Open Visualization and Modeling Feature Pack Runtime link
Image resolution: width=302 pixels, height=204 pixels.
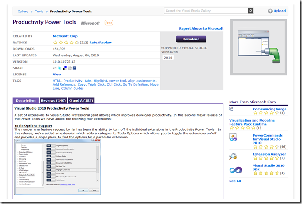252,122
